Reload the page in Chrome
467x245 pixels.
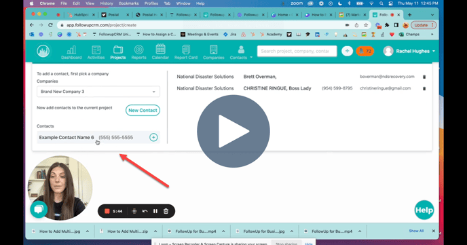(50, 25)
